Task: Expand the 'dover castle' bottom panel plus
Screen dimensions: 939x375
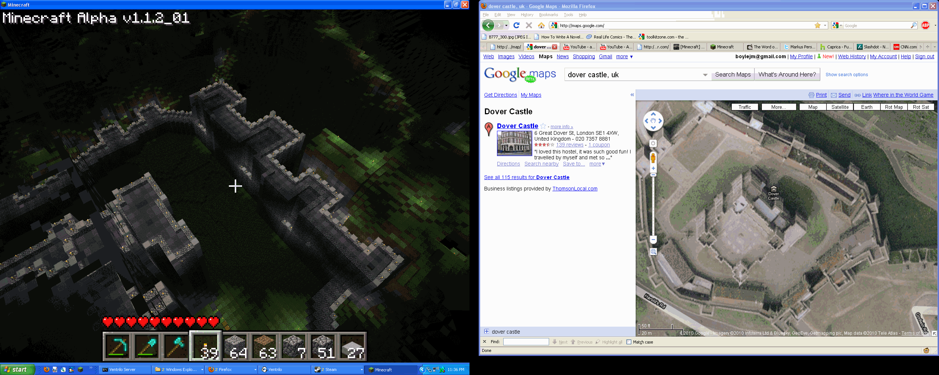Action: click(x=486, y=331)
